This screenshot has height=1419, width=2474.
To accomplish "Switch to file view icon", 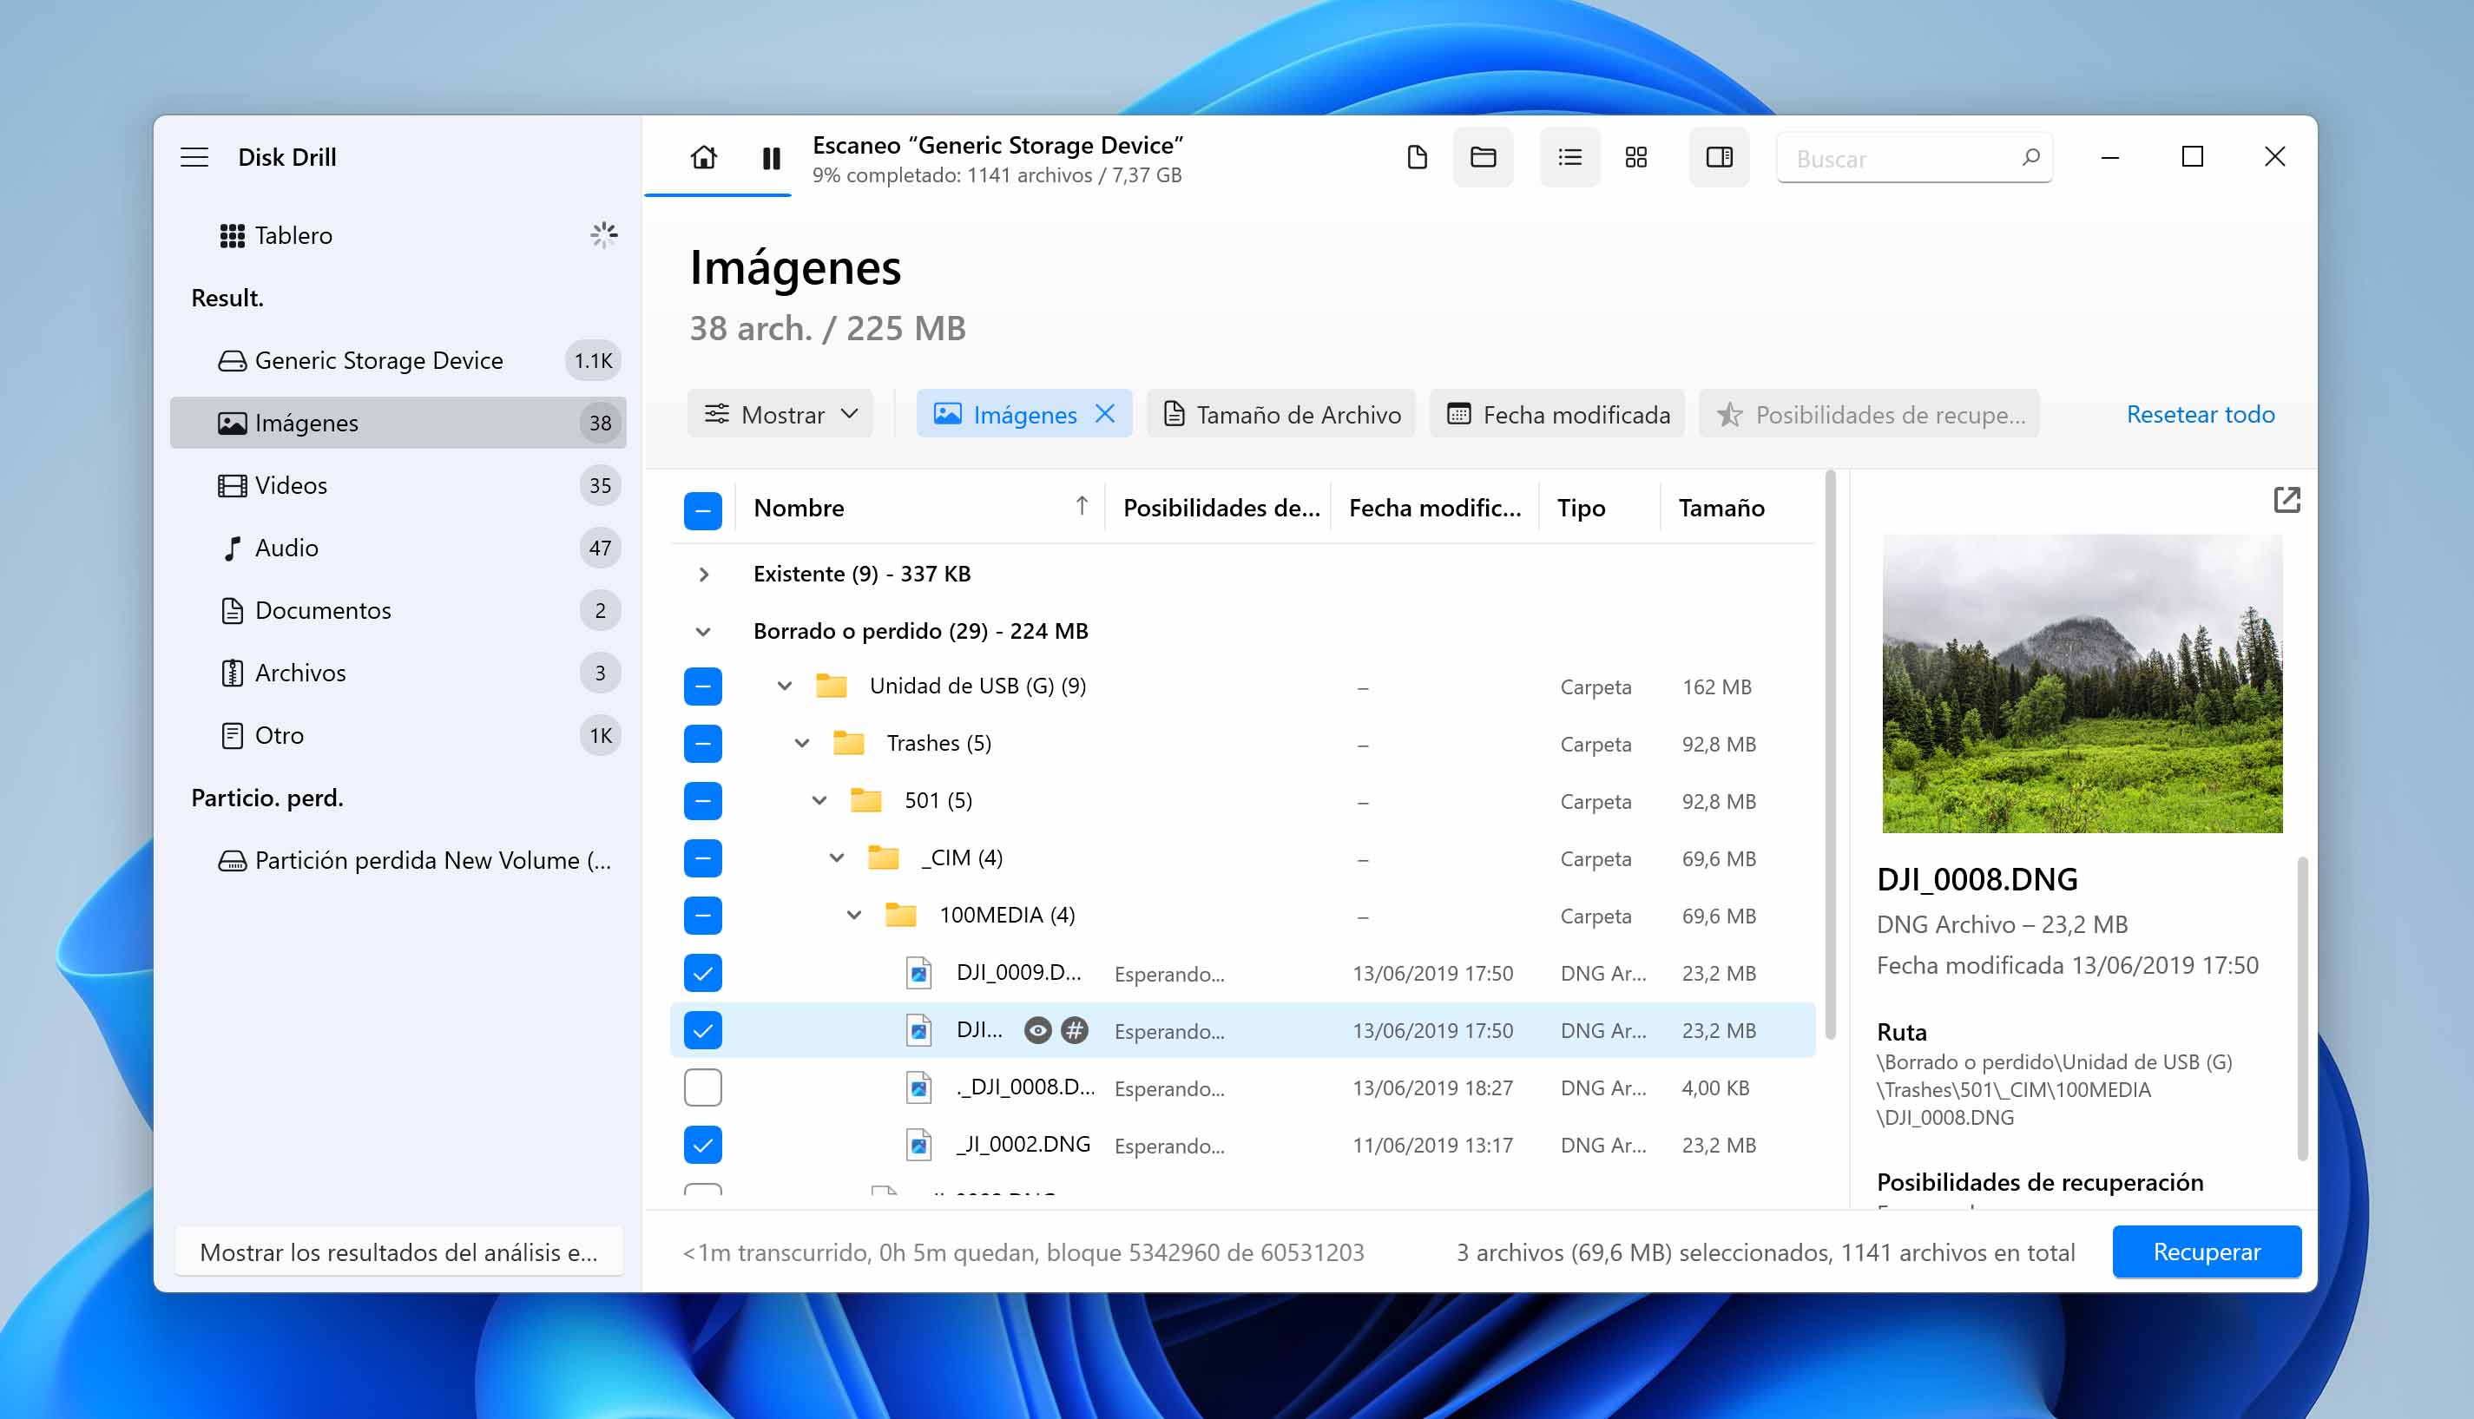I will tap(1418, 157).
